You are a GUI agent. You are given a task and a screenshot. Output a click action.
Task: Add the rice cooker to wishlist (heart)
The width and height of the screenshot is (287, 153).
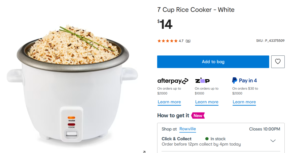click(278, 62)
